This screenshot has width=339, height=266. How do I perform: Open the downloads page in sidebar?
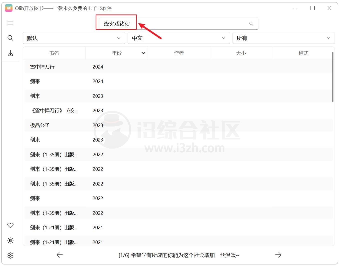pos(10,53)
